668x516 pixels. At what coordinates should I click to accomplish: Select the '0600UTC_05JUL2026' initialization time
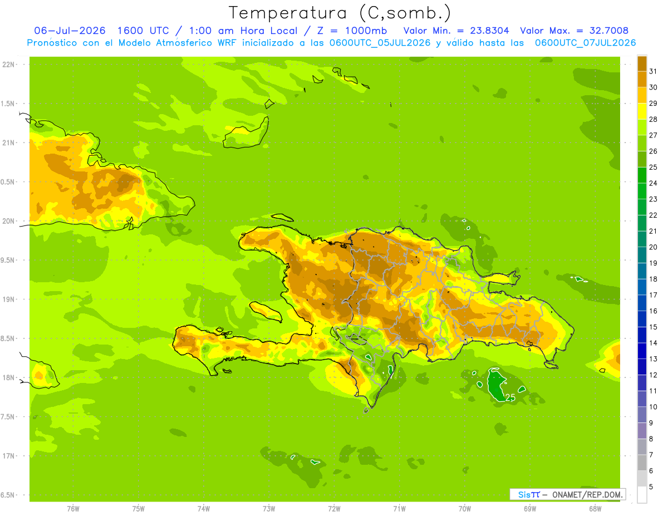coord(378,43)
